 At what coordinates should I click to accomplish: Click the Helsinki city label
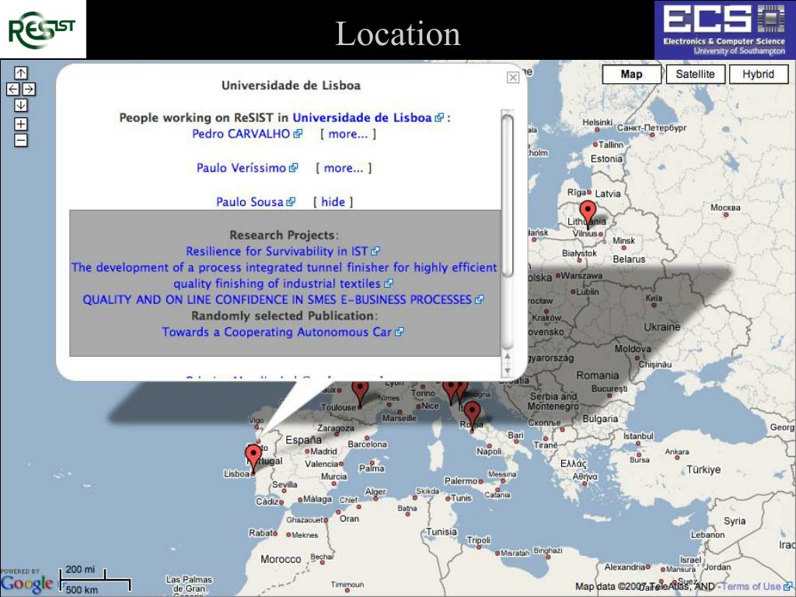tap(598, 122)
